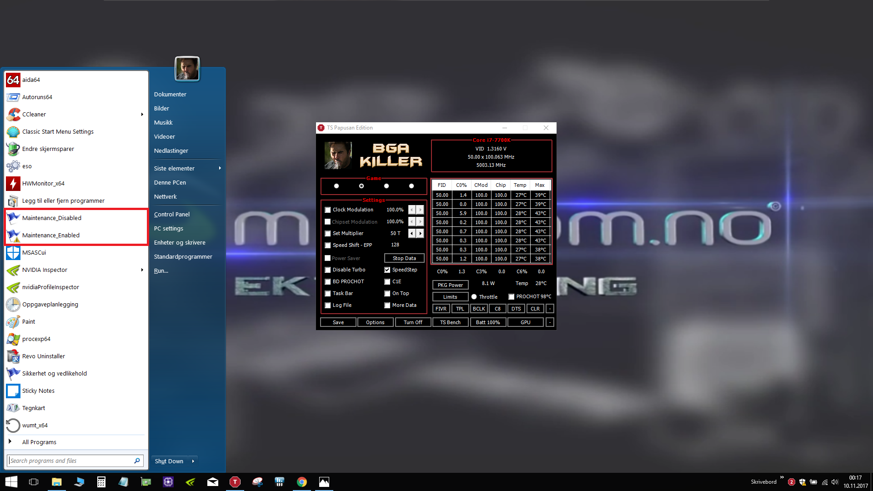Enable Clock Modulation checkbox
The width and height of the screenshot is (873, 491).
[327, 210]
